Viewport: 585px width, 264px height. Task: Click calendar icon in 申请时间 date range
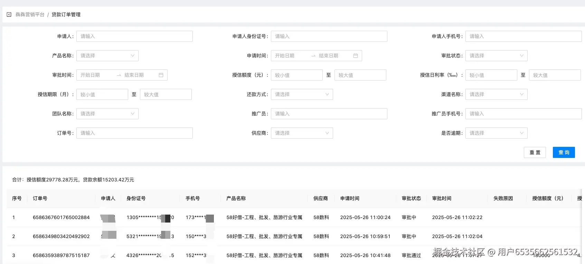click(x=356, y=56)
